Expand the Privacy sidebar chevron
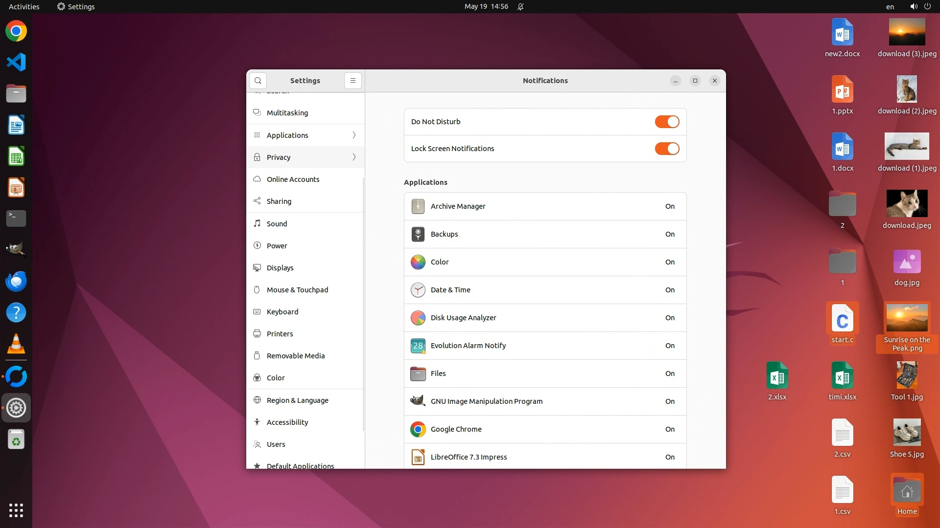940x528 pixels. click(x=354, y=157)
